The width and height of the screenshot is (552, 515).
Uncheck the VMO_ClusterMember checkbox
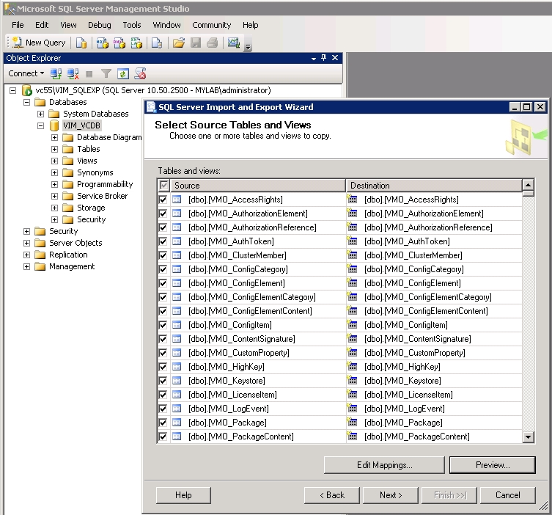pyautogui.click(x=163, y=255)
